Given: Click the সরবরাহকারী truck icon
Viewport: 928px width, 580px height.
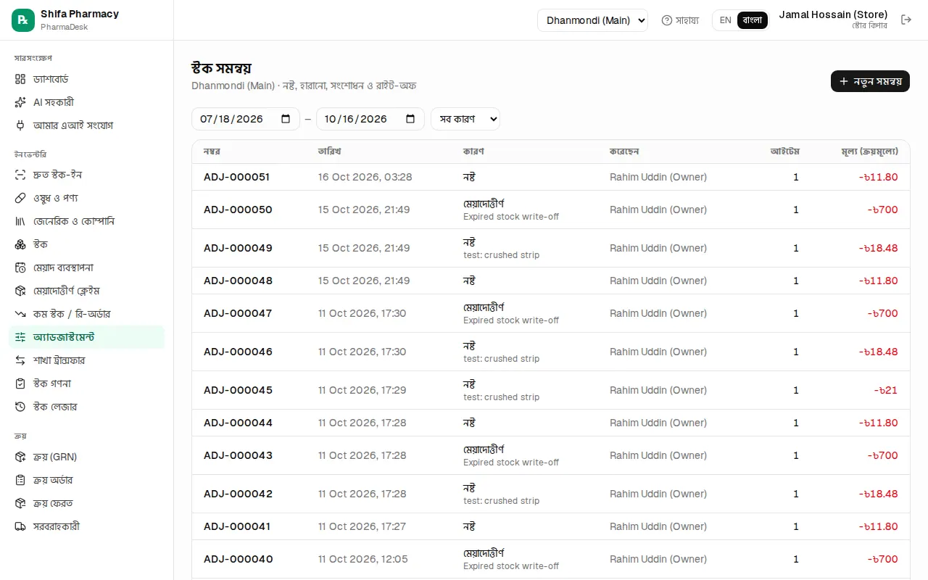Looking at the screenshot, I should pyautogui.click(x=20, y=526).
